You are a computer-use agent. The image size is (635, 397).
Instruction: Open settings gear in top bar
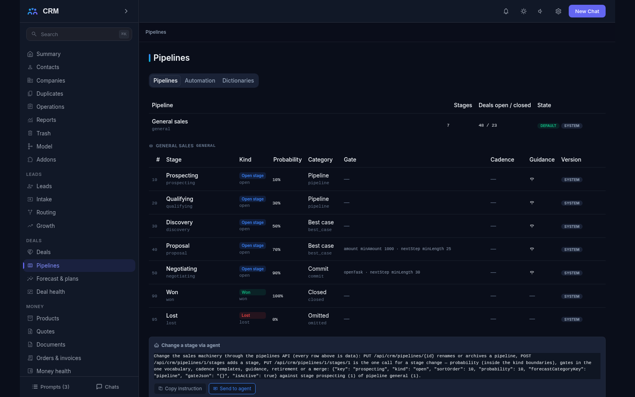558,11
